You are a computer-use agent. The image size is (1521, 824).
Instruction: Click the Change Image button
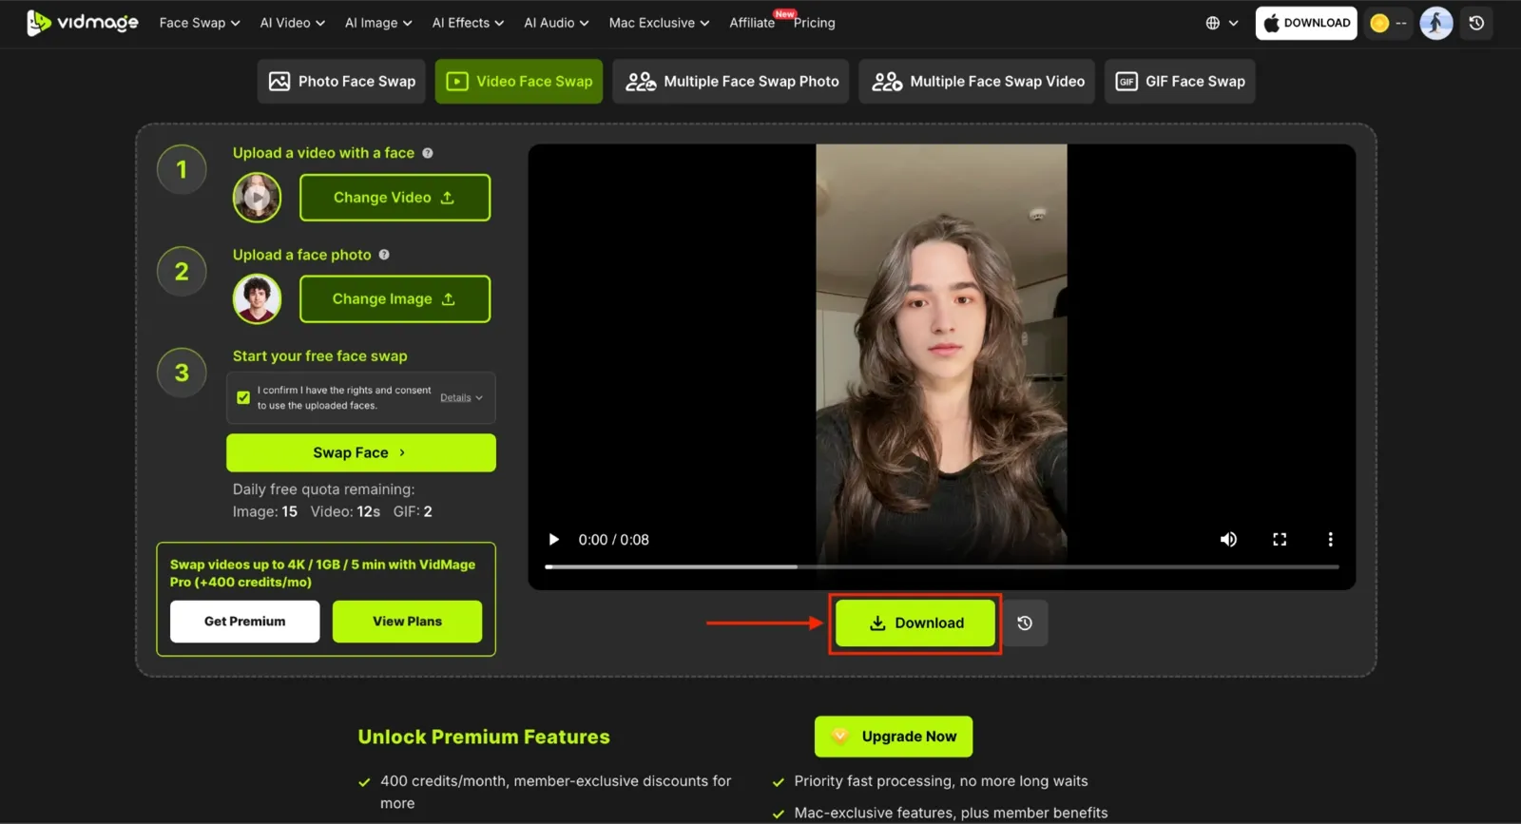395,299
